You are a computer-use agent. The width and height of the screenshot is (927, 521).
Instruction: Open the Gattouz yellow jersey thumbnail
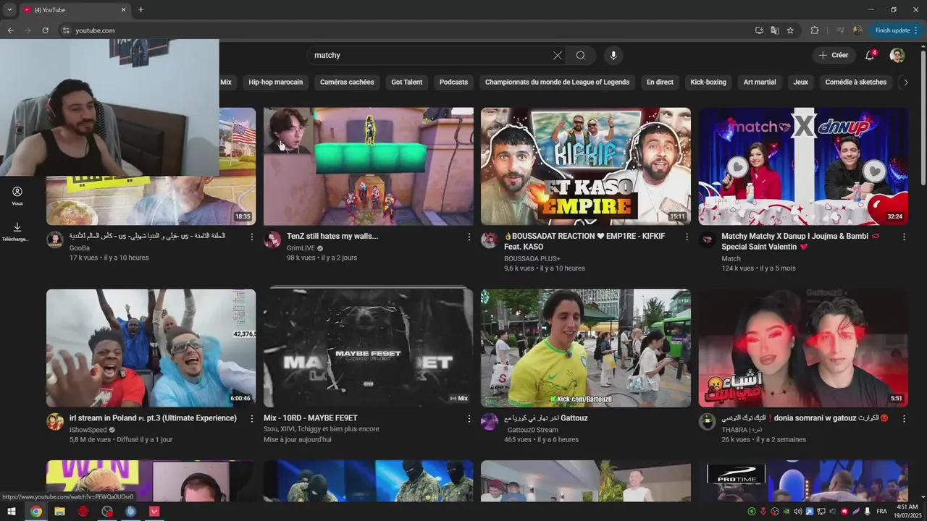586,348
